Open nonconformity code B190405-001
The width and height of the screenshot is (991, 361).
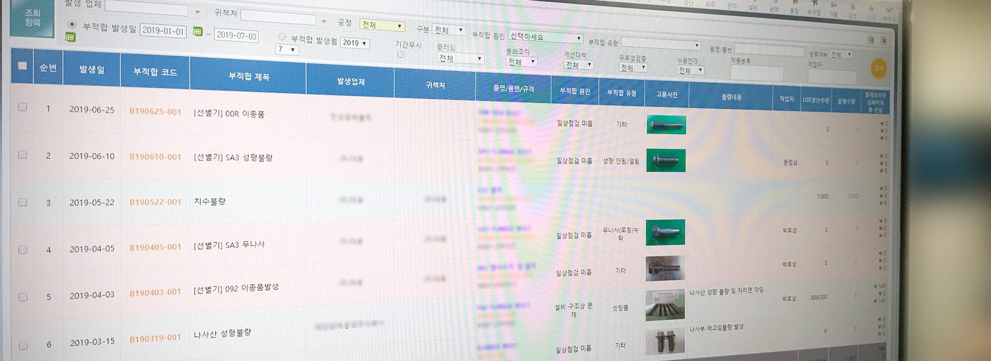(x=155, y=248)
